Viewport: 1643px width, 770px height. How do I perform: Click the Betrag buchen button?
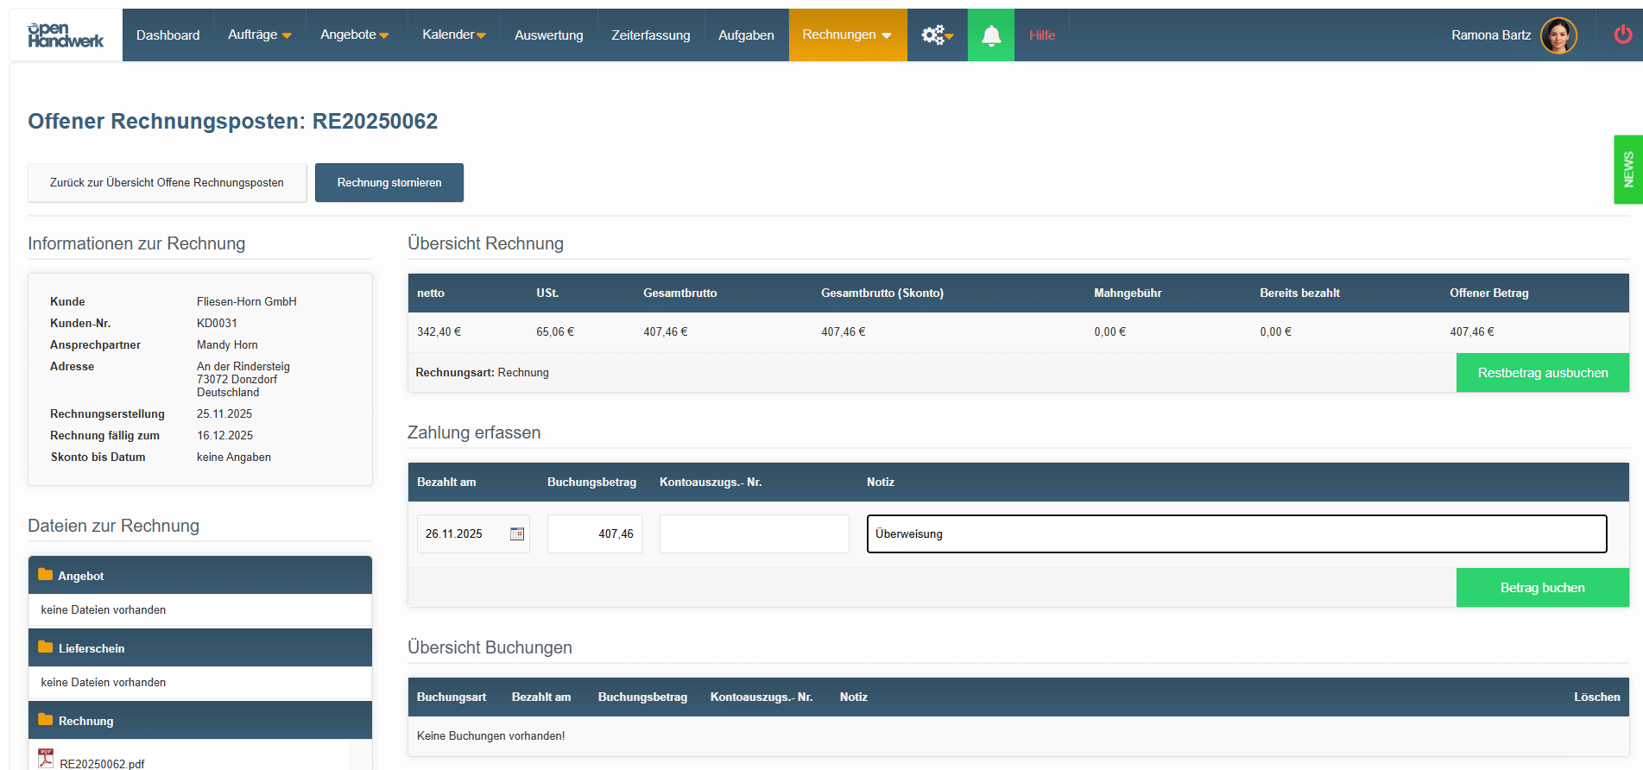pos(1542,588)
